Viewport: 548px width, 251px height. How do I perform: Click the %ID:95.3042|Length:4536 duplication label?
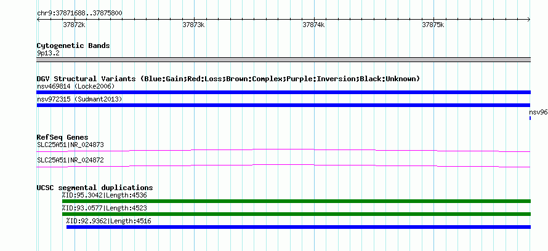click(x=105, y=195)
